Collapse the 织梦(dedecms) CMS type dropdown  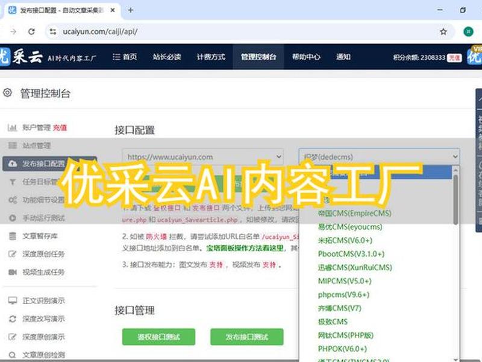click(x=379, y=157)
